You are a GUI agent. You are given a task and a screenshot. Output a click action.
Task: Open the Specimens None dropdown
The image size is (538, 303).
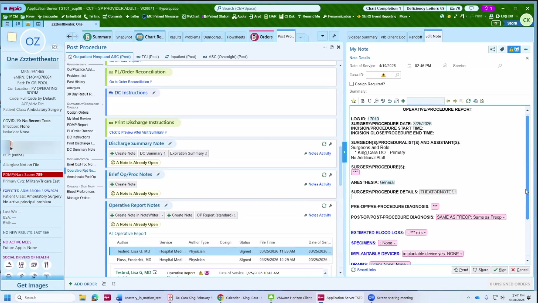point(388,243)
